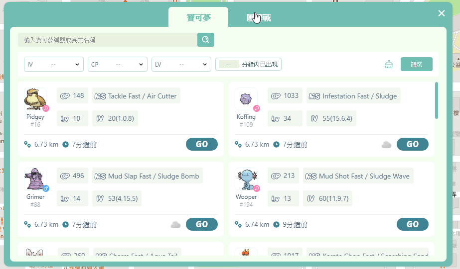Click GO button for Pidgey

(x=202, y=144)
